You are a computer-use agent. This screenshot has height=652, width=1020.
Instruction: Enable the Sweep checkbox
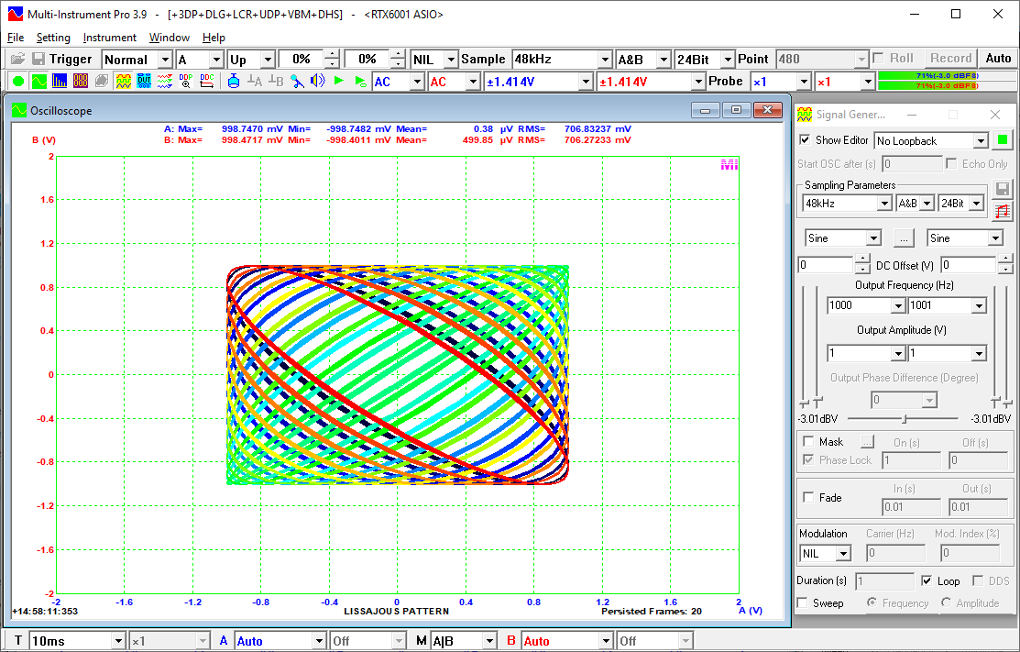[804, 602]
